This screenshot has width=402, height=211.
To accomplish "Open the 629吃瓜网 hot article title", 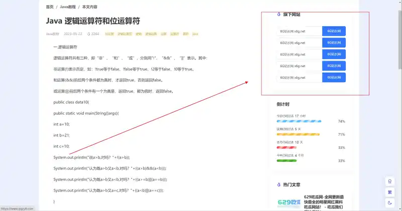I will pyautogui.click(x=324, y=203).
